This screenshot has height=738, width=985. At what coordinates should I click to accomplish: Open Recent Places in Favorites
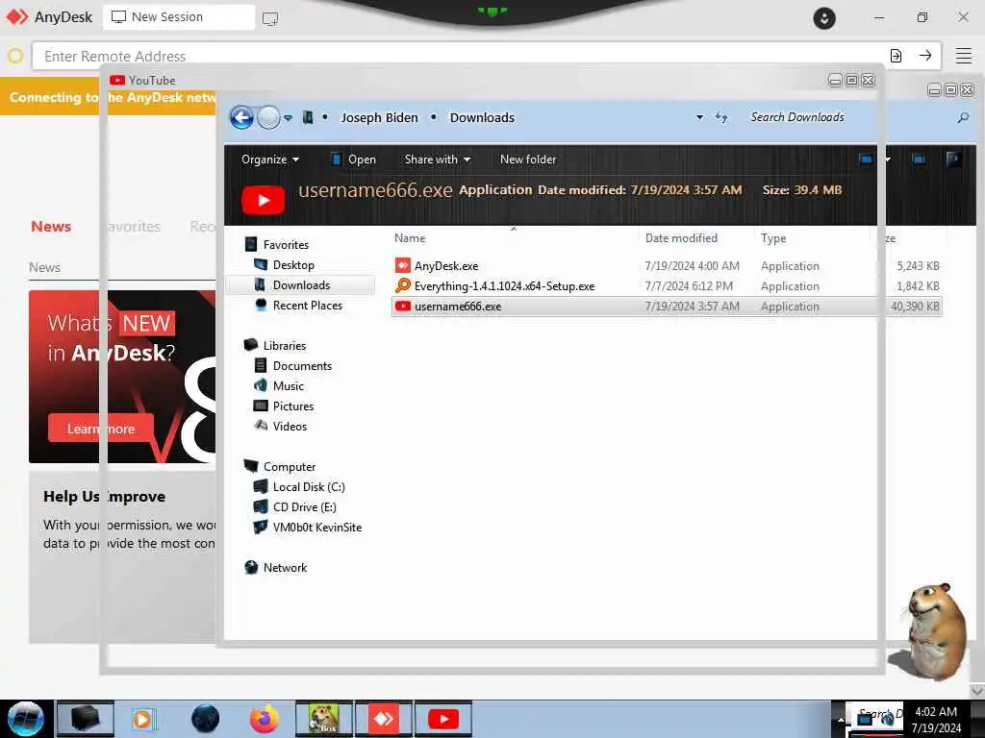[x=307, y=305]
